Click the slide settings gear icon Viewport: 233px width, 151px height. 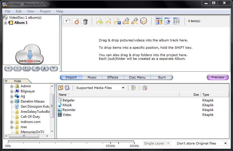[x=76, y=21]
